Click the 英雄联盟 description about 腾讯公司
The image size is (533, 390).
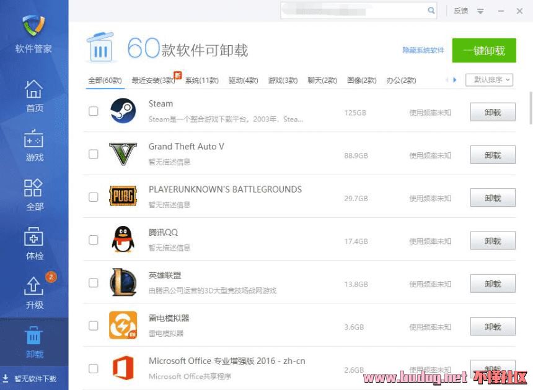213,290
